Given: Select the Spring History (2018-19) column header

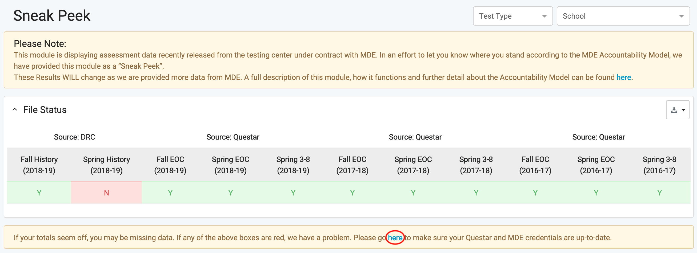Looking at the screenshot, I should coord(106,165).
